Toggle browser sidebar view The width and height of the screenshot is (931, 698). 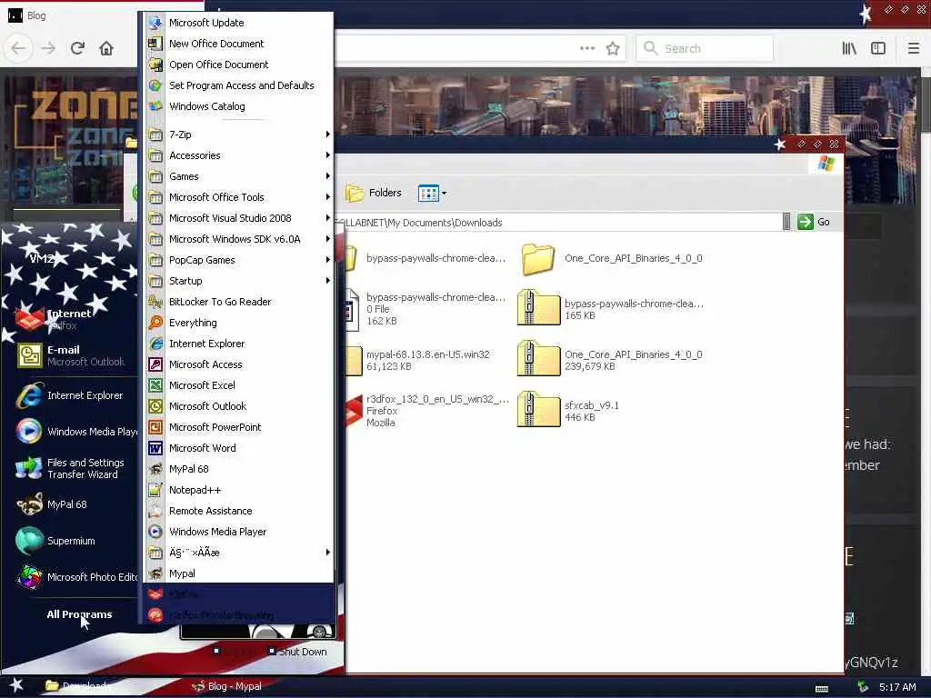tap(878, 48)
